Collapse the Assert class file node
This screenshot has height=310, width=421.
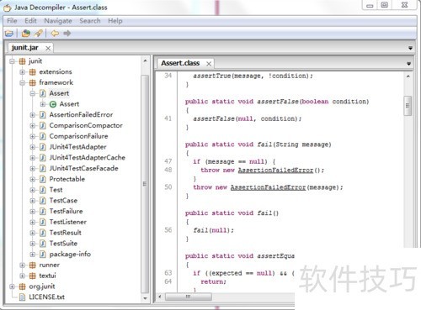coord(33,93)
